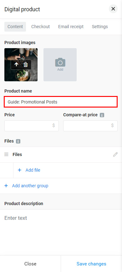This screenshot has height=272, width=122.
Task: Click the plus icon beside Add another group
Action: pos(6,186)
